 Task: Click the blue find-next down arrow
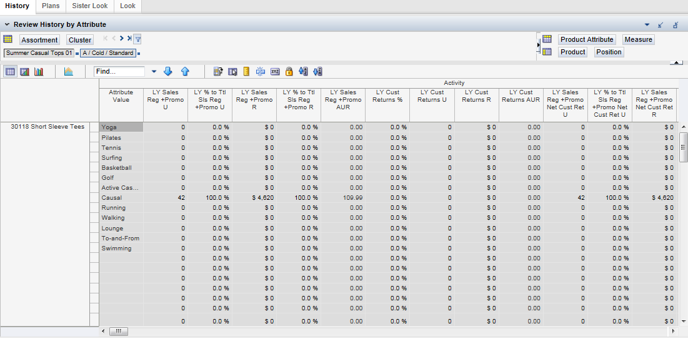(x=167, y=72)
